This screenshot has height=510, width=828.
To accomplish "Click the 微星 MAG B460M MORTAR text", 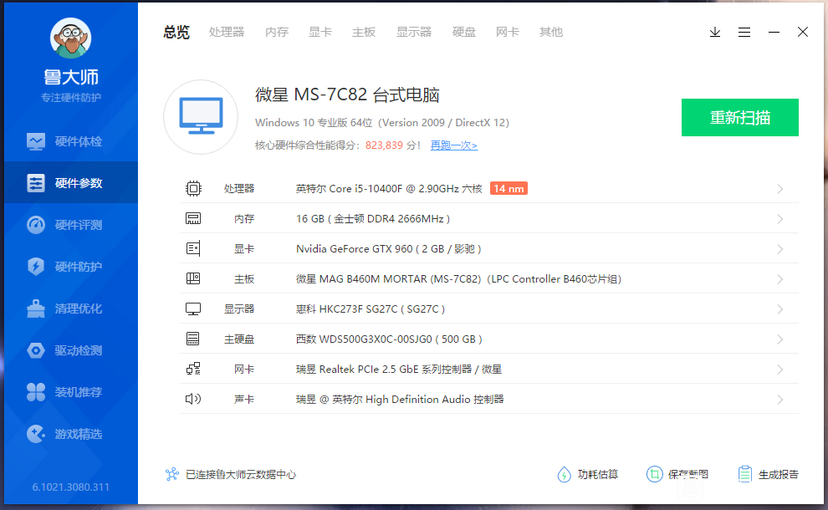I will 458,278.
